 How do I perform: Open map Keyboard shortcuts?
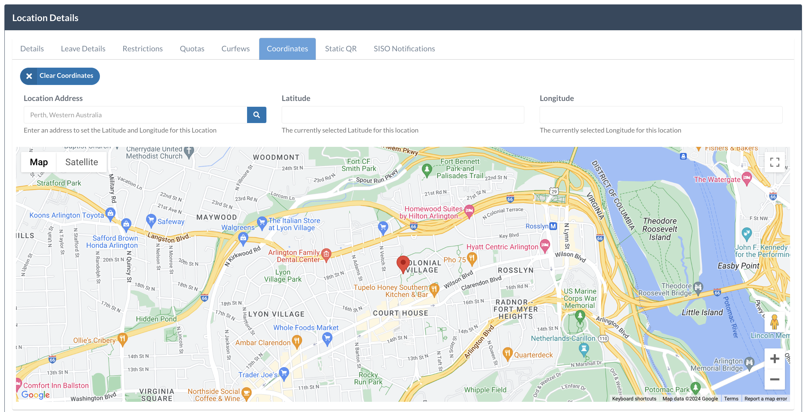(634, 399)
